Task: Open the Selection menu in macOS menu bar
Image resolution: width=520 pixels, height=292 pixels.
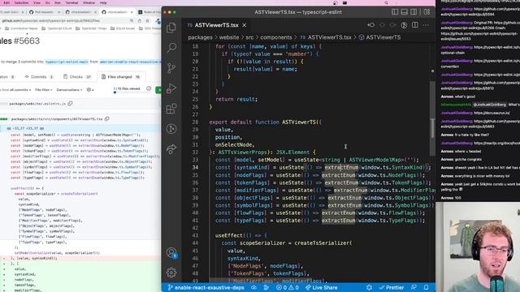Action: (x=21, y=2)
